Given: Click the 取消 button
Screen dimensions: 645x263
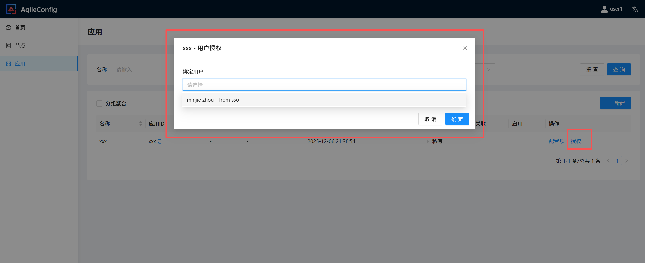Looking at the screenshot, I should [x=430, y=119].
